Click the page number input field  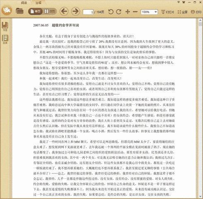pyautogui.click(x=88, y=12)
